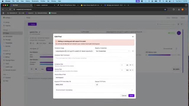Click the warning triangle icon in banner
Image resolution: width=189 pixels, height=106 pixels.
56,41
